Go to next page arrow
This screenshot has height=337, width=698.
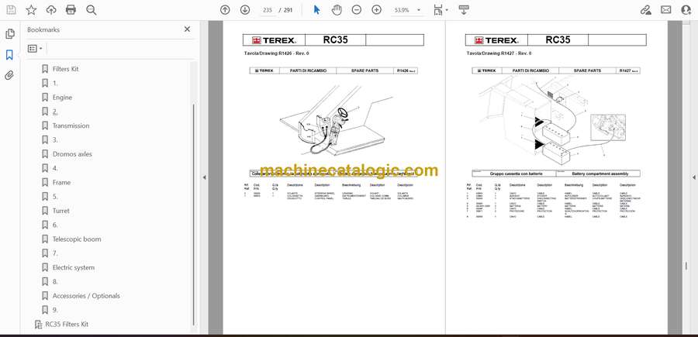[245, 10]
